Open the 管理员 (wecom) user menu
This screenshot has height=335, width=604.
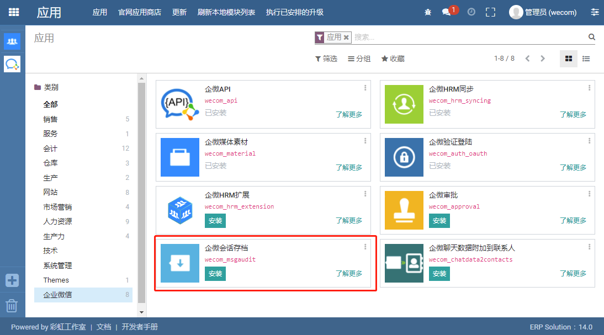point(543,12)
